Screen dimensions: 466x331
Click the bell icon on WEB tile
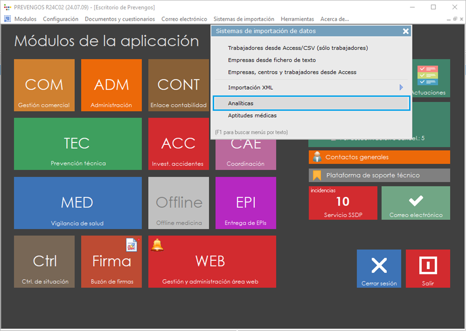(x=157, y=245)
